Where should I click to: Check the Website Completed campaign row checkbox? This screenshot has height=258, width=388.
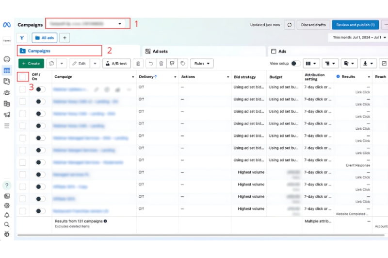tap(22, 211)
